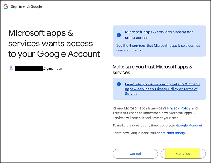Screen dimensions: 211x163
Task: Click the account avatar next to email
Action: click(11, 68)
